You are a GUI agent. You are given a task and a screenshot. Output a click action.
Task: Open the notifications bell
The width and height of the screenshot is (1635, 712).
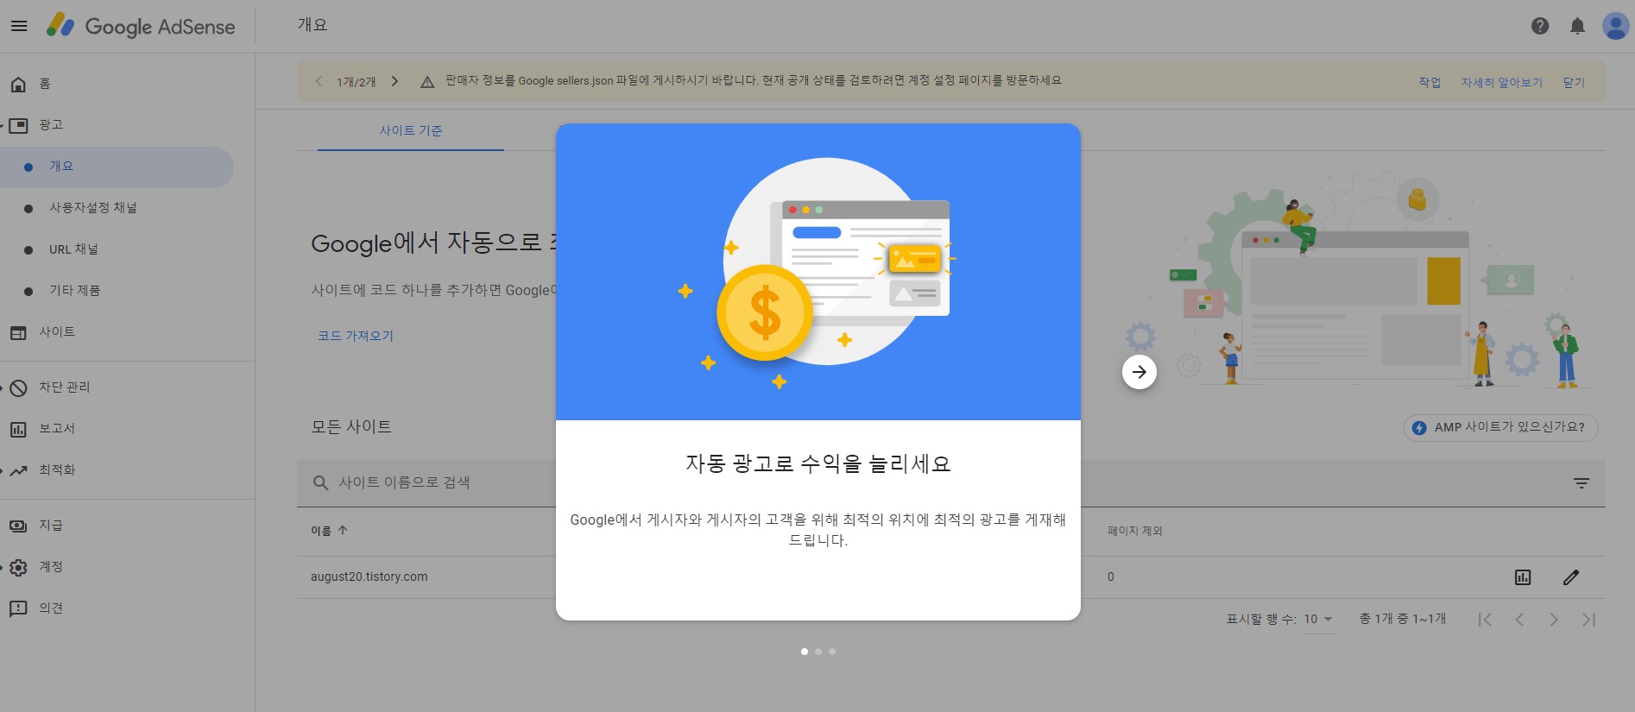pyautogui.click(x=1577, y=26)
